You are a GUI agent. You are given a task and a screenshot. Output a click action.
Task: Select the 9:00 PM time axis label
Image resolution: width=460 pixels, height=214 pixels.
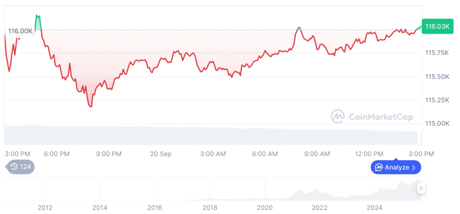pos(109,154)
